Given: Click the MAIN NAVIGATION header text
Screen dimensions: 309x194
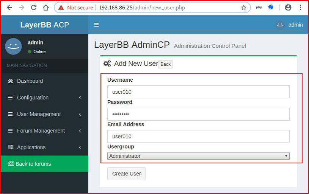Looking at the screenshot, I should pos(27,65).
